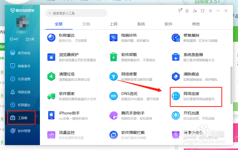The width and height of the screenshot is (238, 150).
Task: Launch the iPhone助手 apple icon
Action: (51, 115)
